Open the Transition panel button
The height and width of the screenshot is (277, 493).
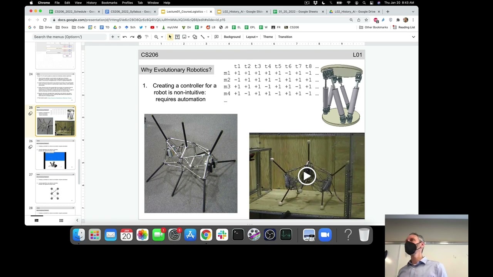[x=285, y=37]
